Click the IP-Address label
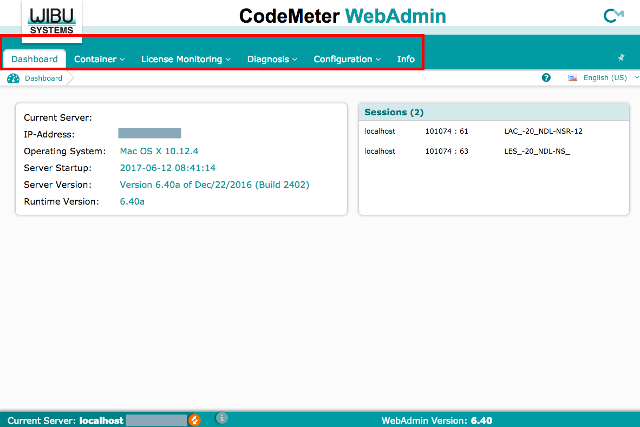 point(49,134)
